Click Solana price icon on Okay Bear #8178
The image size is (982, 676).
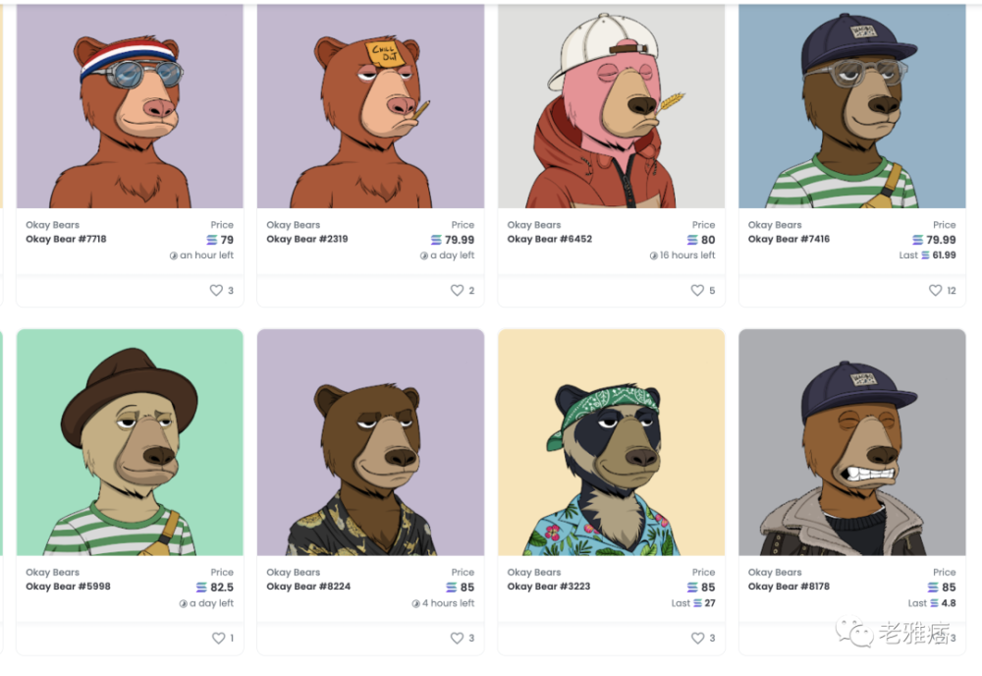933,587
